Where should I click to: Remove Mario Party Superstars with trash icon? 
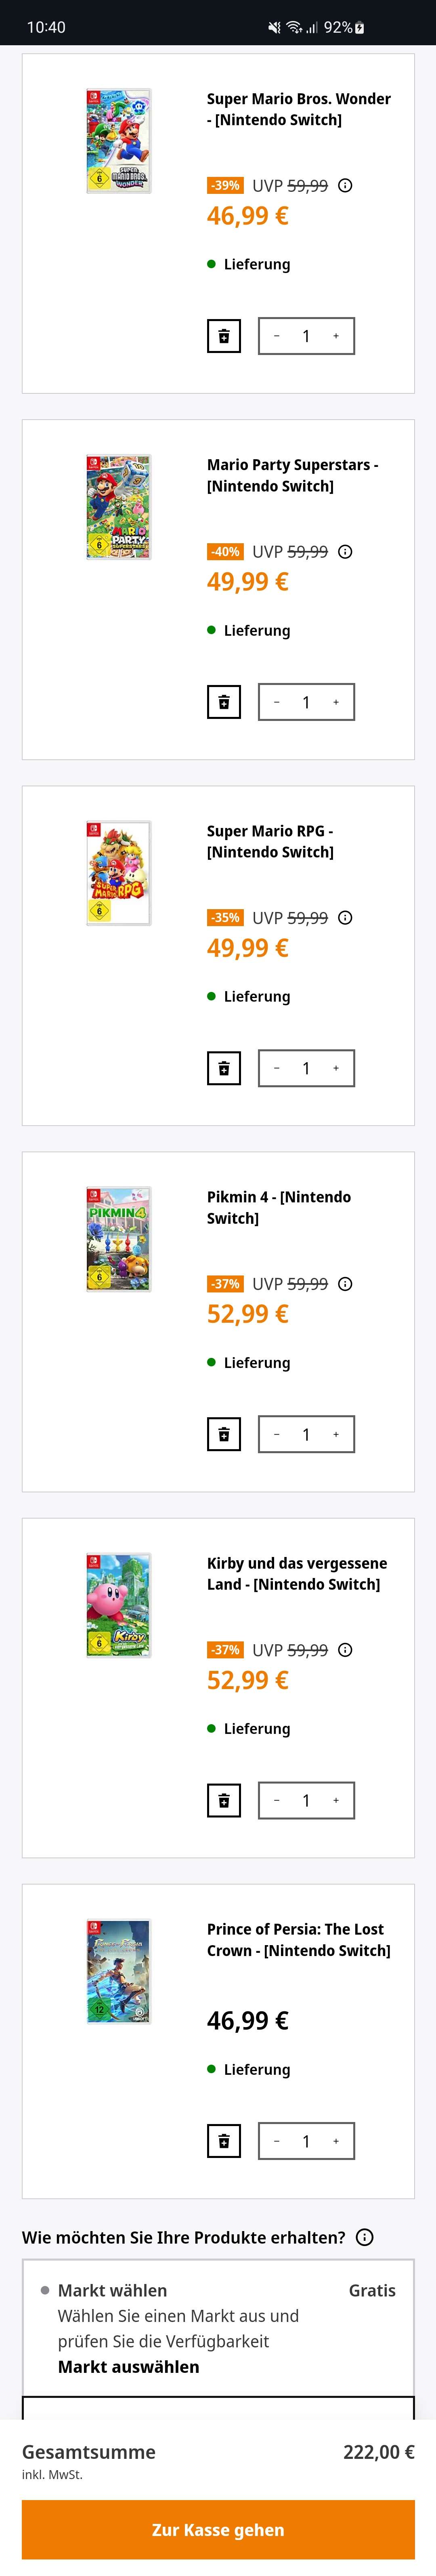[224, 702]
